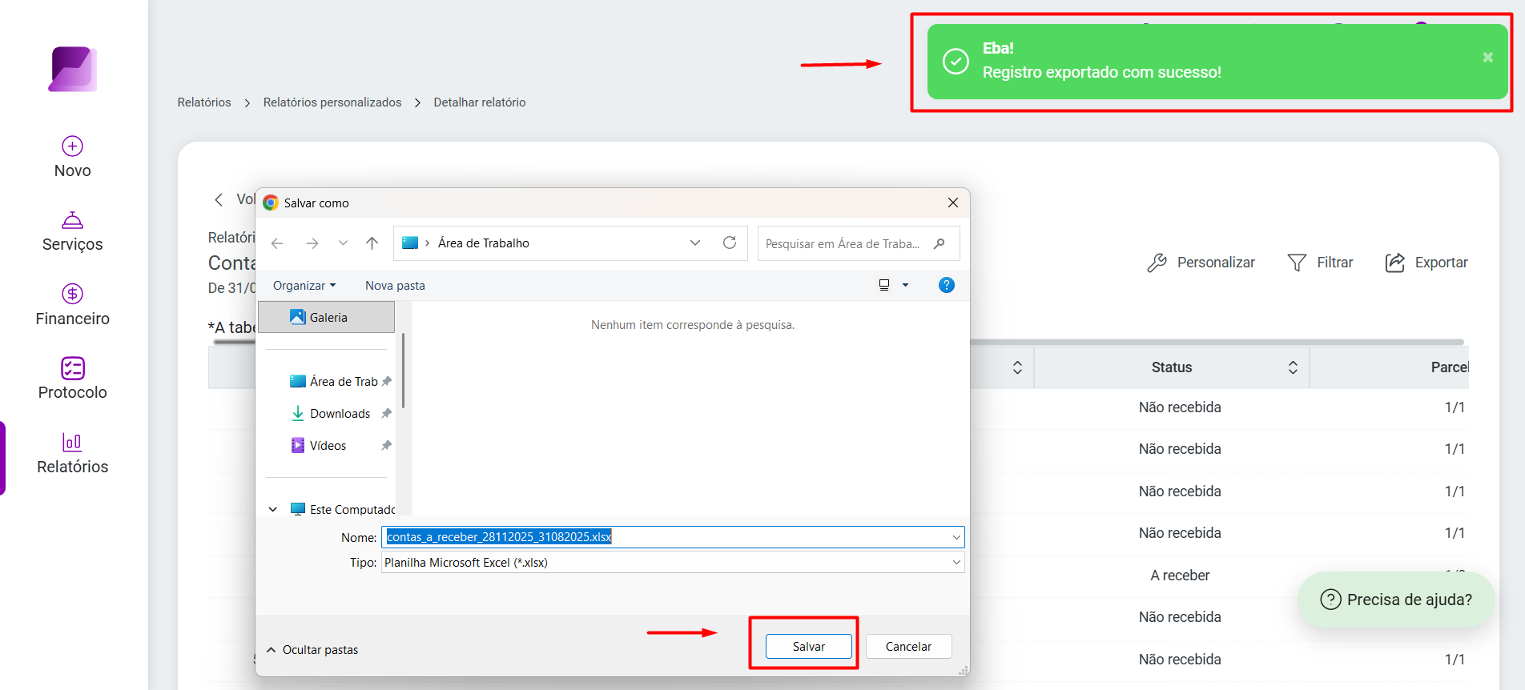Viewport: 1525px width, 690px height.
Task: Select Área de Trab in navigation pane
Action: pos(335,382)
